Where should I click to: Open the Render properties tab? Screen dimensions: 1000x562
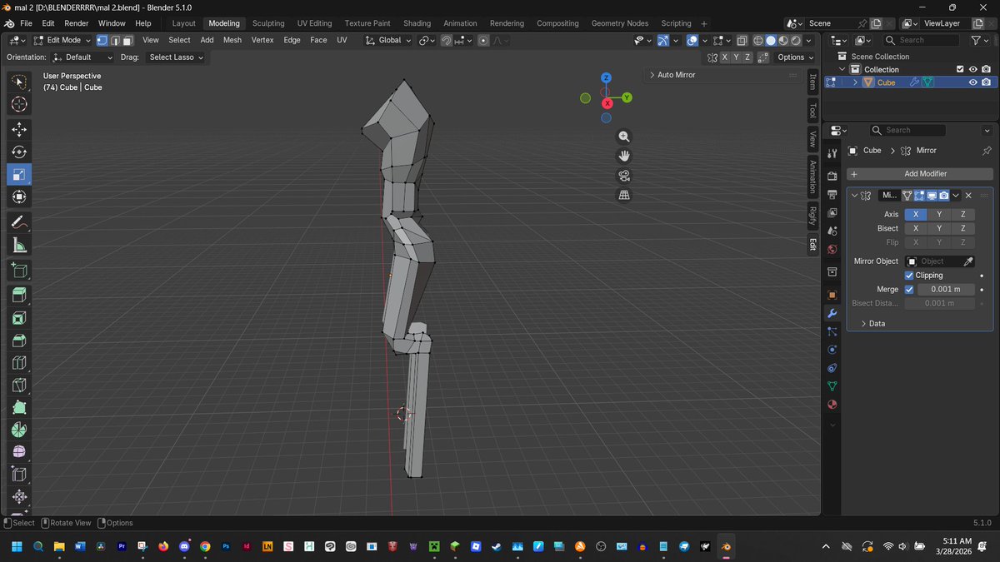pyautogui.click(x=832, y=176)
